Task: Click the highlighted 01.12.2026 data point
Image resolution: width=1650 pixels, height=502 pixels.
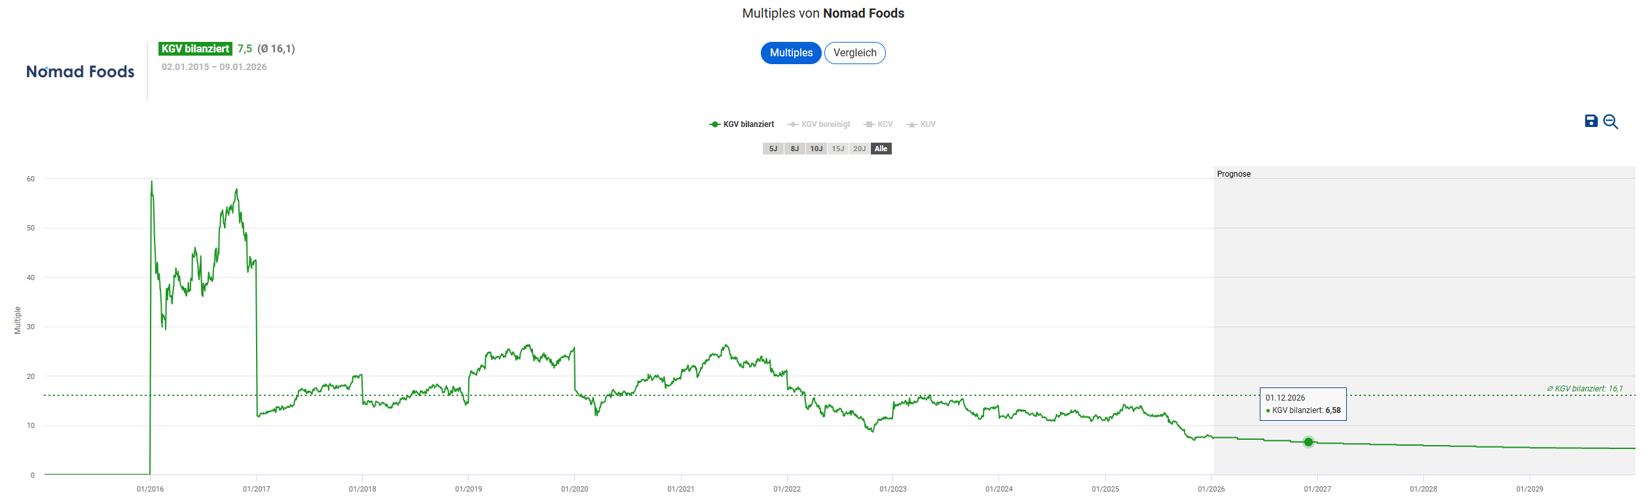Action: coord(1308,442)
